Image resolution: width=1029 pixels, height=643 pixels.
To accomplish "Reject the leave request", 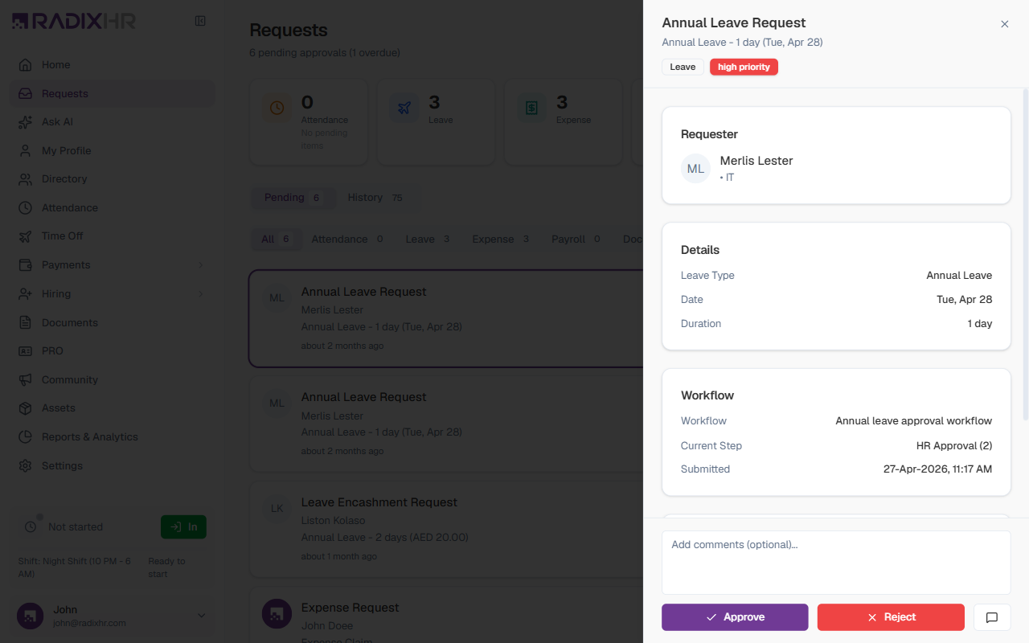I will coord(891,617).
